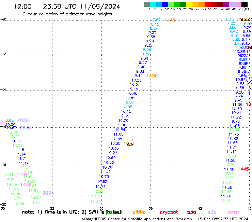Click the 'NOAA/NESDIS Center for Satellite Applications and Research' credit
Image resolution: width=252 pixels, height=222 pixels.
(137, 219)
